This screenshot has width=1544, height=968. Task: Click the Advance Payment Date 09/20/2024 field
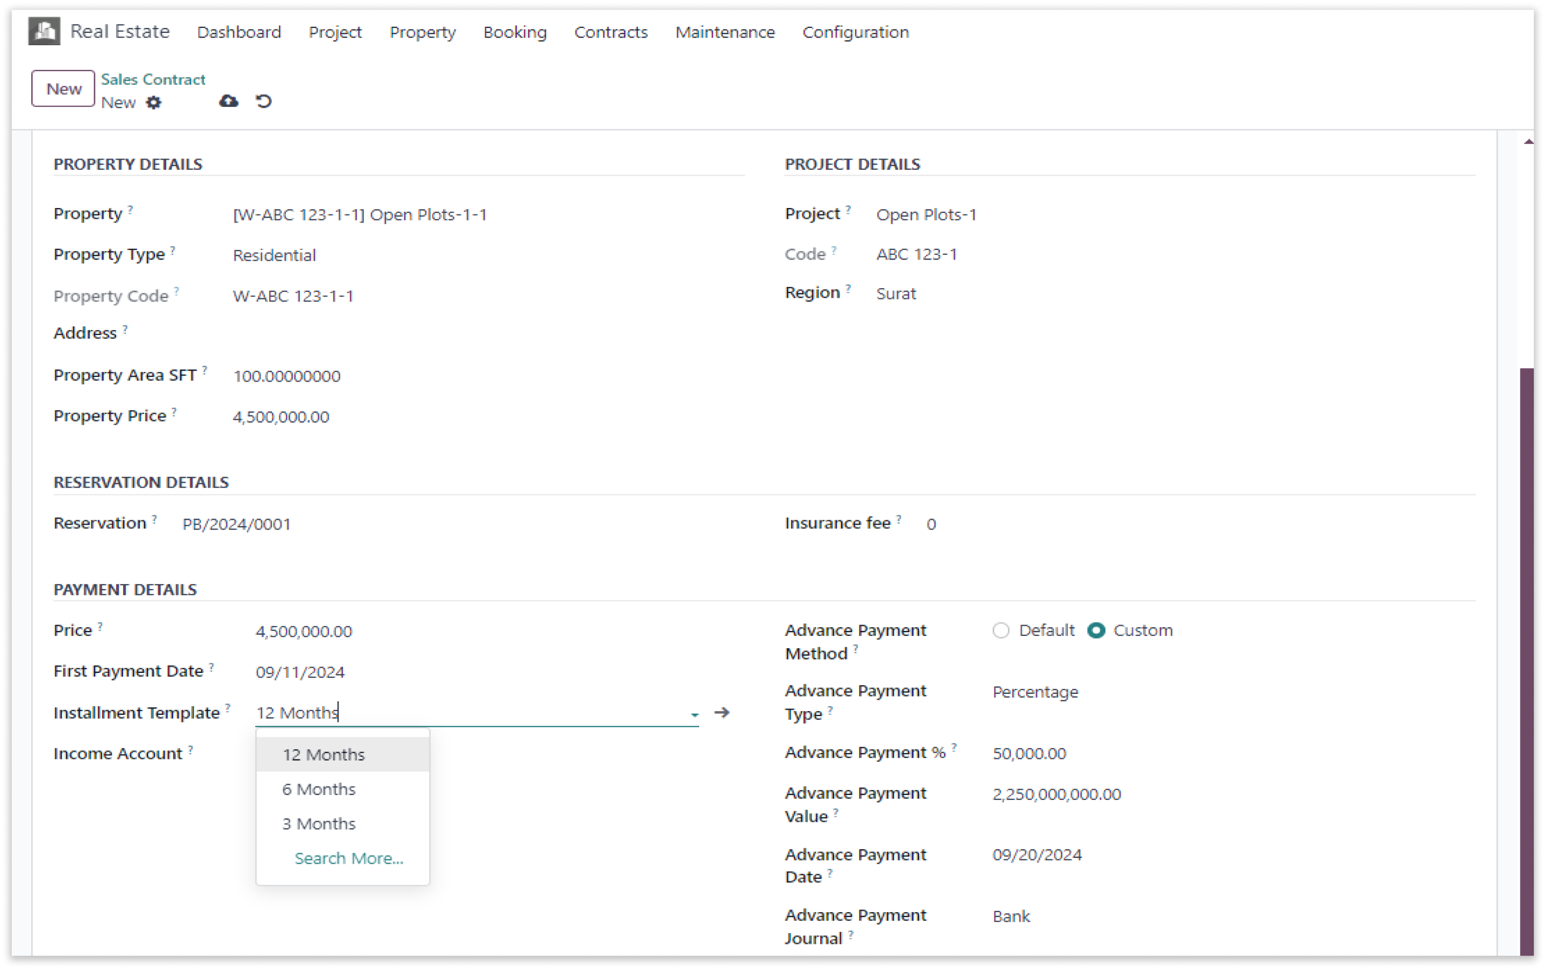point(1037,855)
